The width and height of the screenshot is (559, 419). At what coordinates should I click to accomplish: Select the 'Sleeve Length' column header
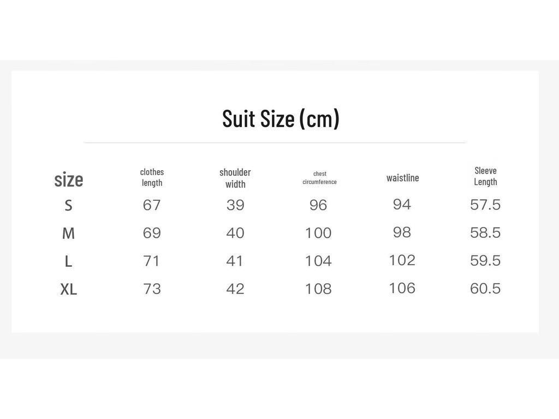click(485, 176)
